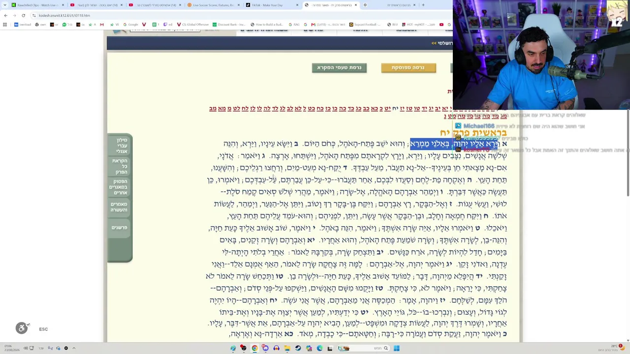Viewport: 630px width, 354px height.
Task: Open a new browser tab
Action: coord(423,5)
